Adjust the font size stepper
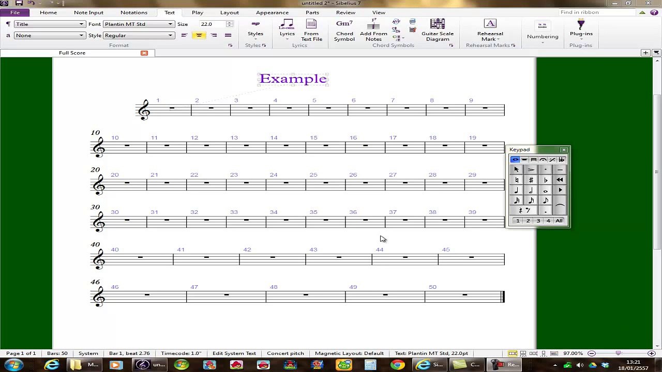Image resolution: width=662 pixels, height=372 pixels. pyautogui.click(x=230, y=24)
